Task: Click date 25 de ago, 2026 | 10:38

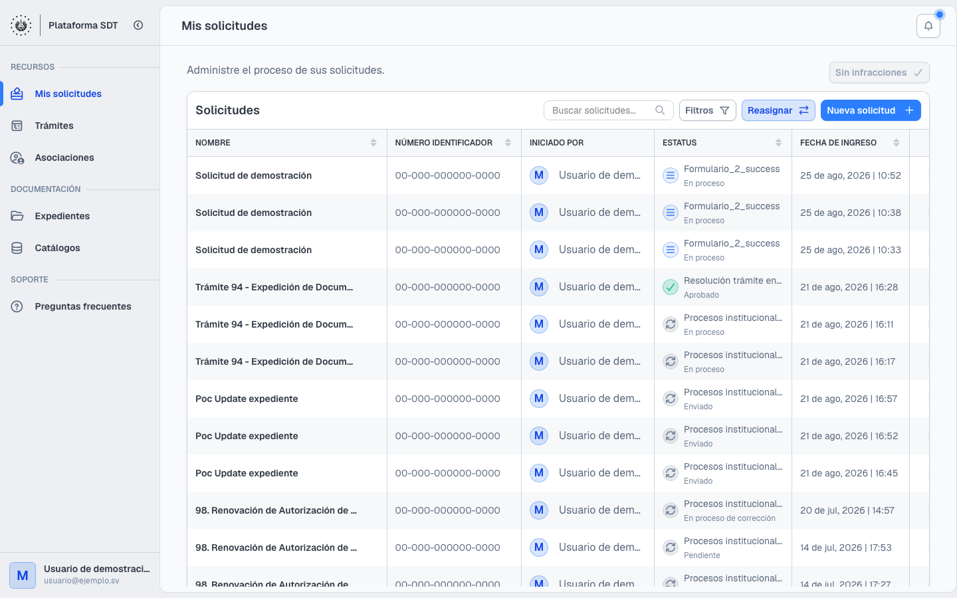Action: click(851, 213)
